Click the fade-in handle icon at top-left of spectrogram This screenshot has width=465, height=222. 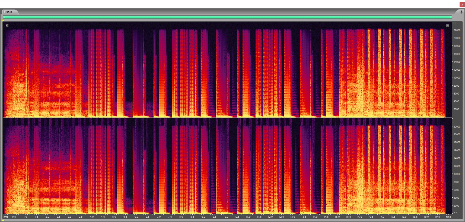point(7,26)
